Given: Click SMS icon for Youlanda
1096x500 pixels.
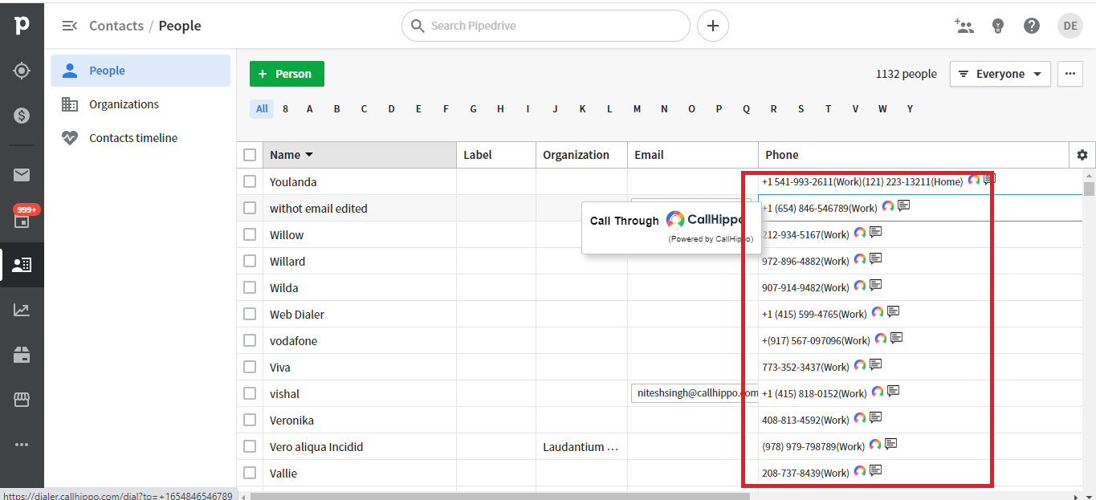Looking at the screenshot, I should (x=989, y=179).
